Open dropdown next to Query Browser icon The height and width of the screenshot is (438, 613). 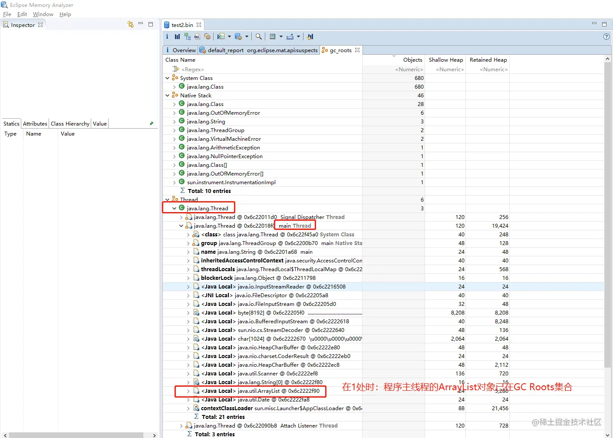[247, 36]
